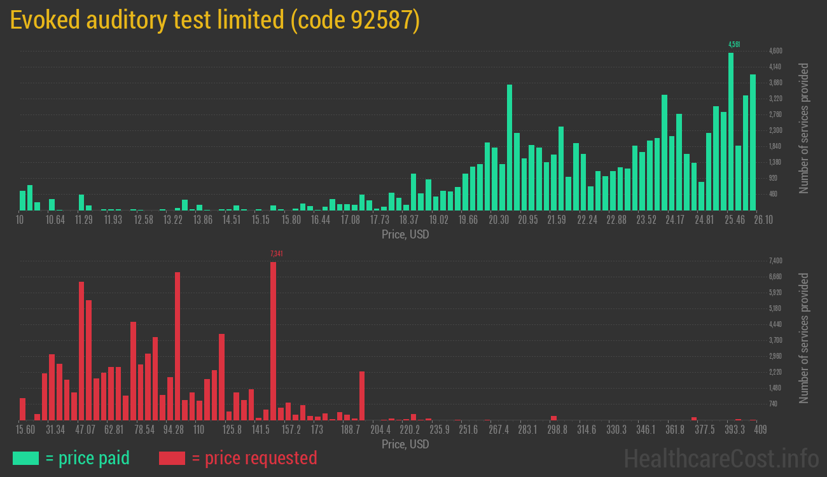Select the tallest green bar in top chart
The height and width of the screenshot is (477, 827).
tap(731, 131)
